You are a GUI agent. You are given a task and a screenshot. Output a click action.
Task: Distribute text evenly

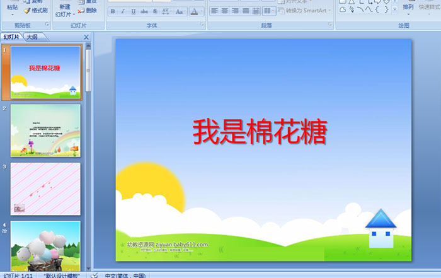coord(256,11)
